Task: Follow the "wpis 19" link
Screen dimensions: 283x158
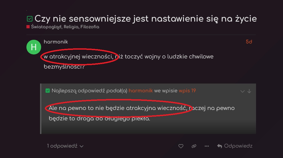Action: 187,91
